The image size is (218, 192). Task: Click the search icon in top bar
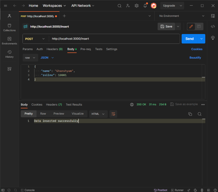pyautogui.click(x=120, y=6)
